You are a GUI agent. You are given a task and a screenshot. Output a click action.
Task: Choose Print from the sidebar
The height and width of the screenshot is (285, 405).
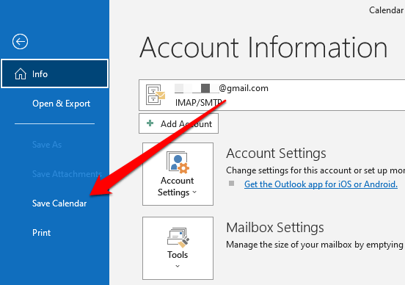[41, 233]
